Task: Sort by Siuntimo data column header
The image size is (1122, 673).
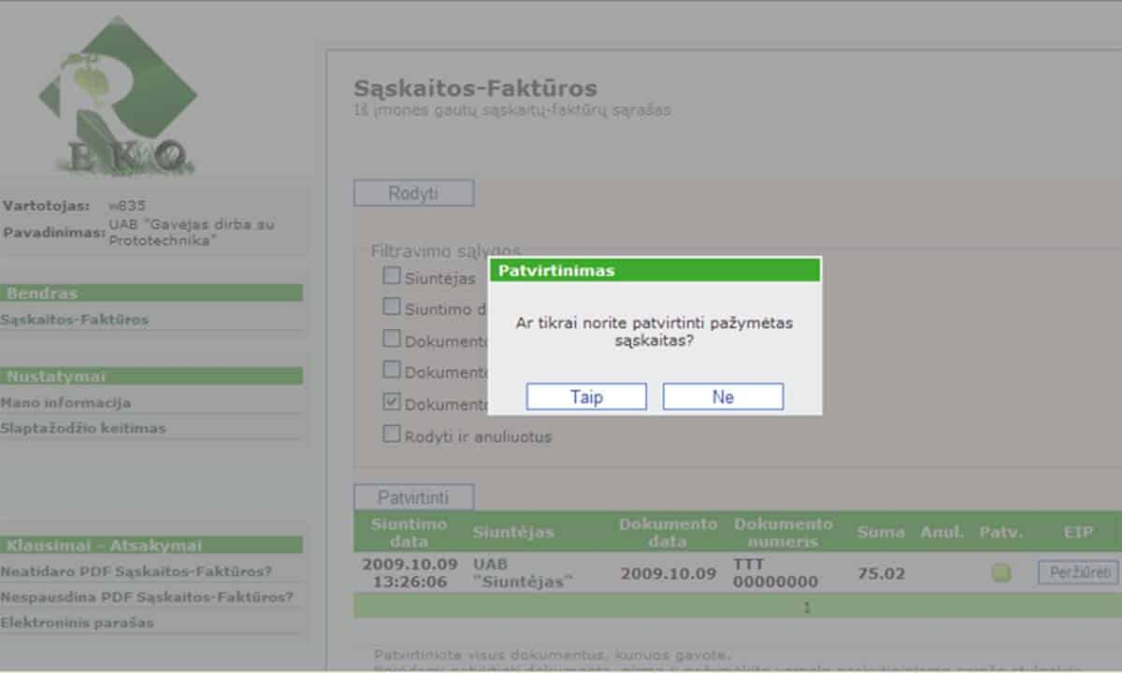Action: click(409, 532)
